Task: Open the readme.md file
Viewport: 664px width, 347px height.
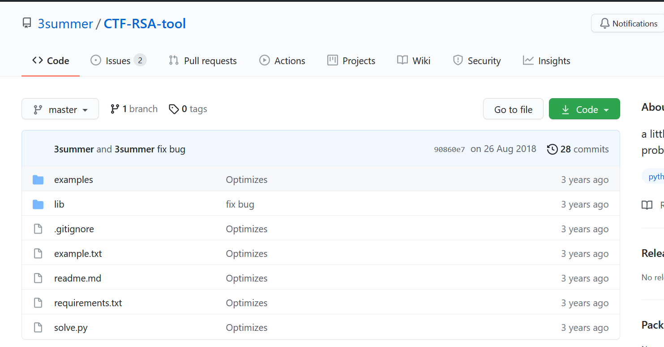Action: pyautogui.click(x=77, y=278)
